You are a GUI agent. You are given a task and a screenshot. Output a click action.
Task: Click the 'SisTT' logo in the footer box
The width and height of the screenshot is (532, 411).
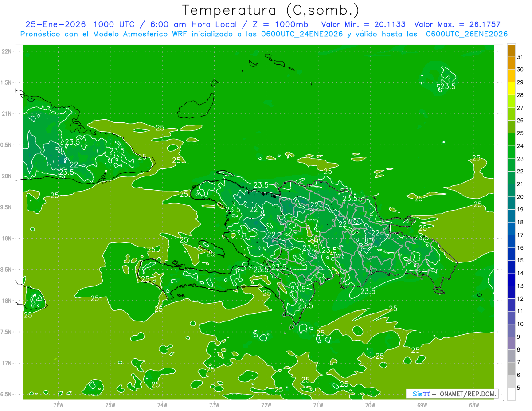(421, 394)
